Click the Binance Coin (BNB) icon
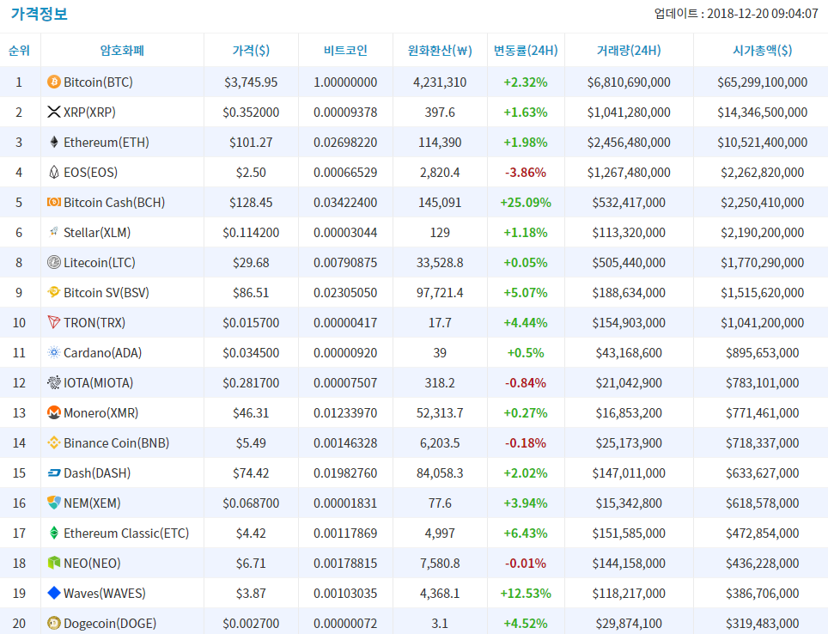828x634 pixels. pos(54,442)
